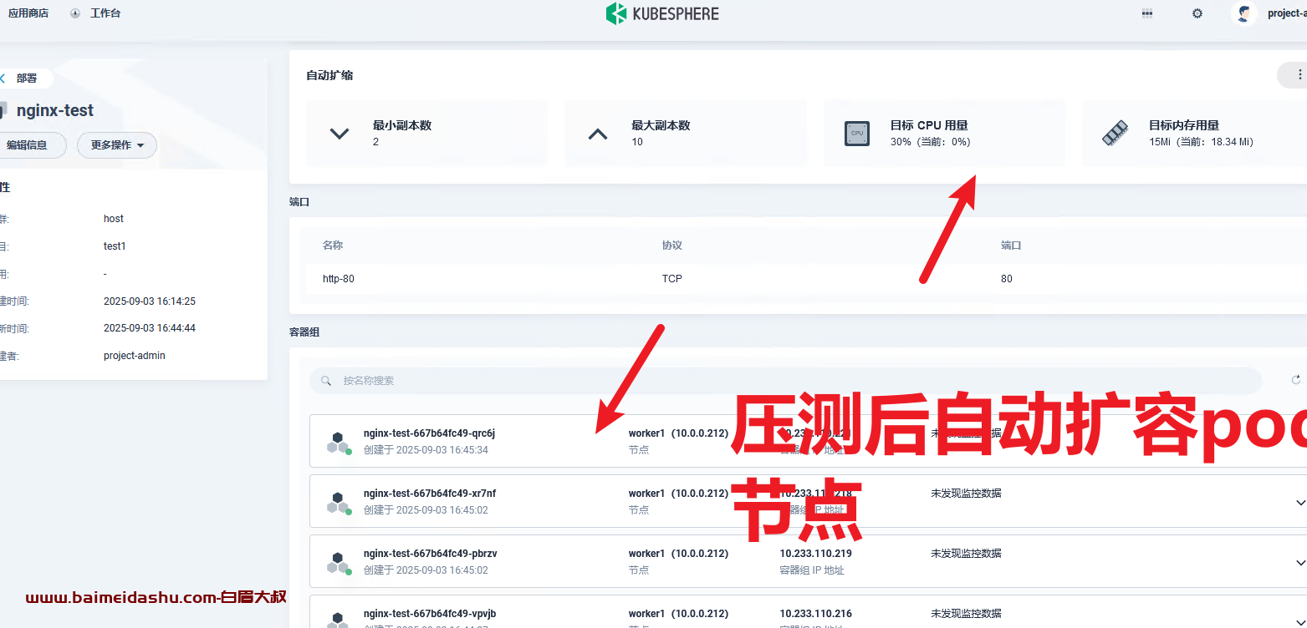The height and width of the screenshot is (628, 1307).
Task: Click the 最大副本数 value 10
Action: coord(637,142)
